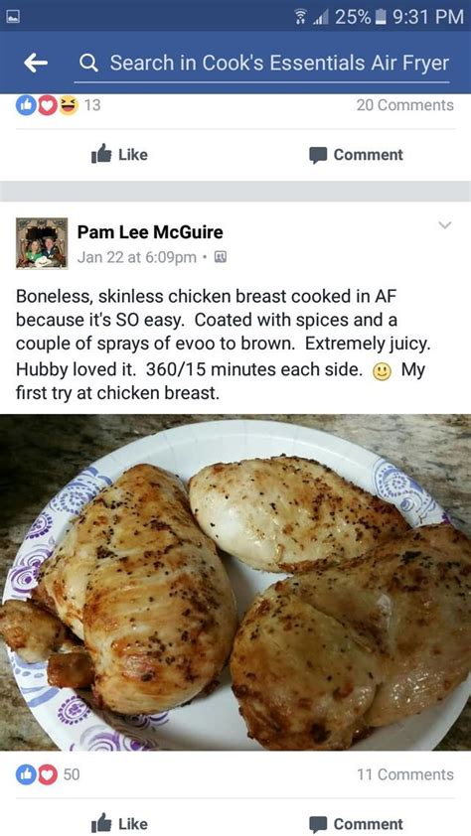
Task: Open the Search in Cook's Essentials field
Action: click(261, 64)
